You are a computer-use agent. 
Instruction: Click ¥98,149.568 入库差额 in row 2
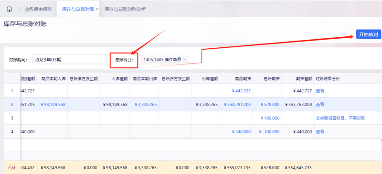[x=115, y=105]
